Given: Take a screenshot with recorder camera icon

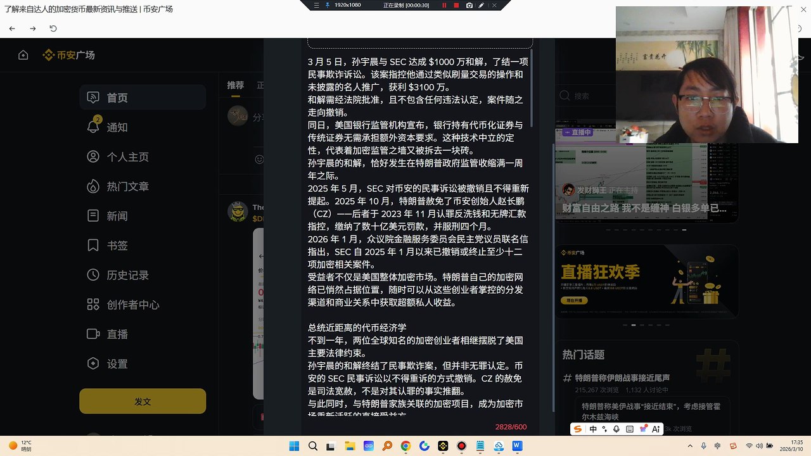Looking at the screenshot, I should point(469,5).
